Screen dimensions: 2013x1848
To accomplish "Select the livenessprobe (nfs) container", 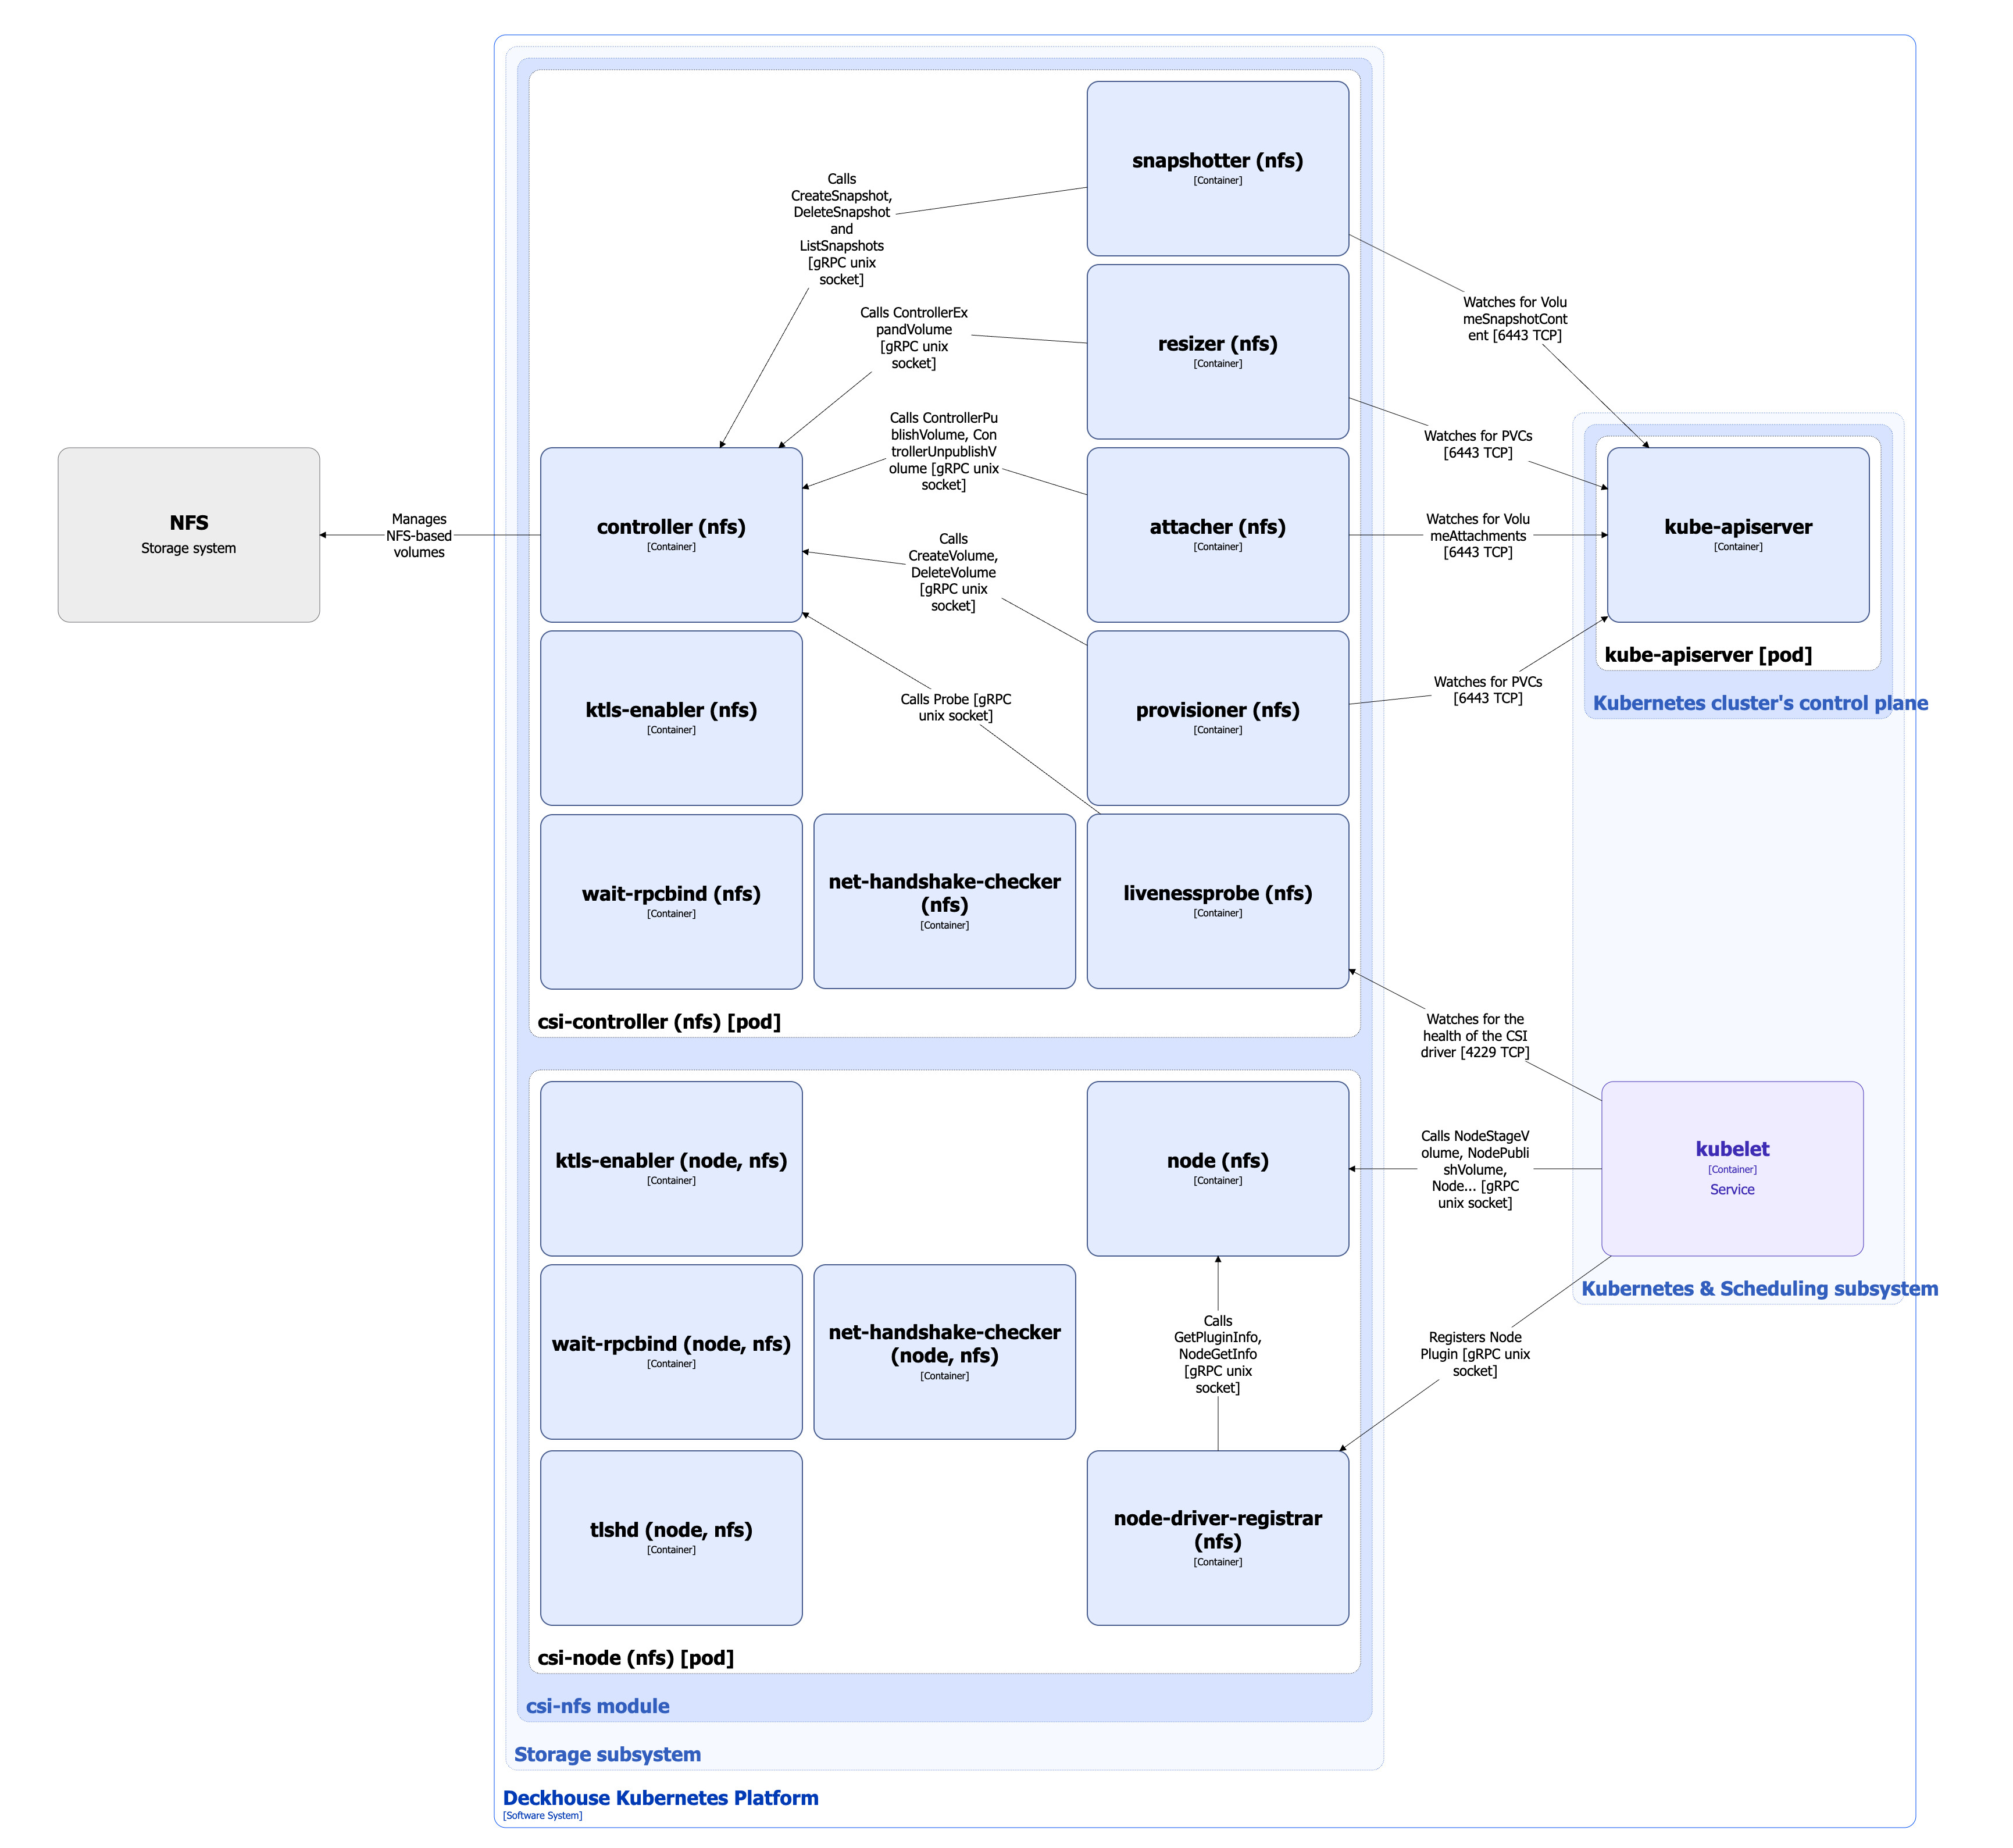I will (1217, 901).
